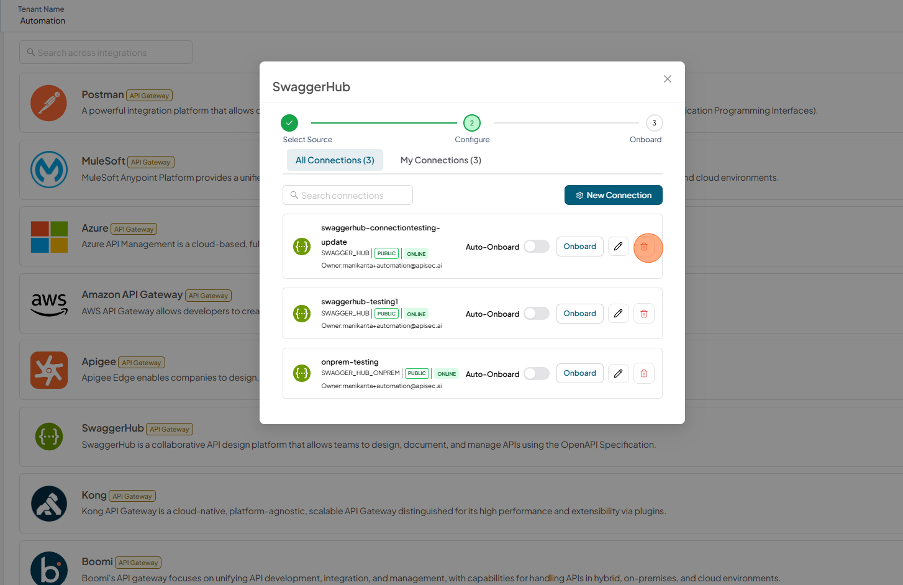Edit the onprem-testing connection
903x585 pixels.
click(x=619, y=373)
